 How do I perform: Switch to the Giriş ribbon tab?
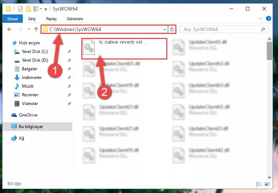click(32, 19)
